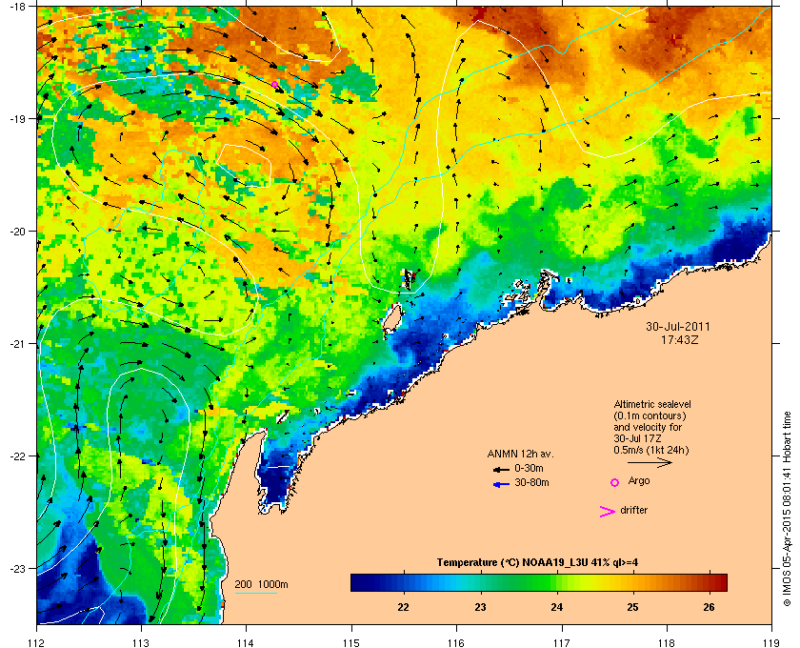Click the '0-30m' depth label
This screenshot has height=648, width=800.
click(x=529, y=468)
